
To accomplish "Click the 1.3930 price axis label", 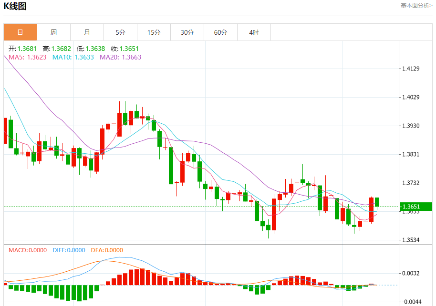I will (411, 126).
